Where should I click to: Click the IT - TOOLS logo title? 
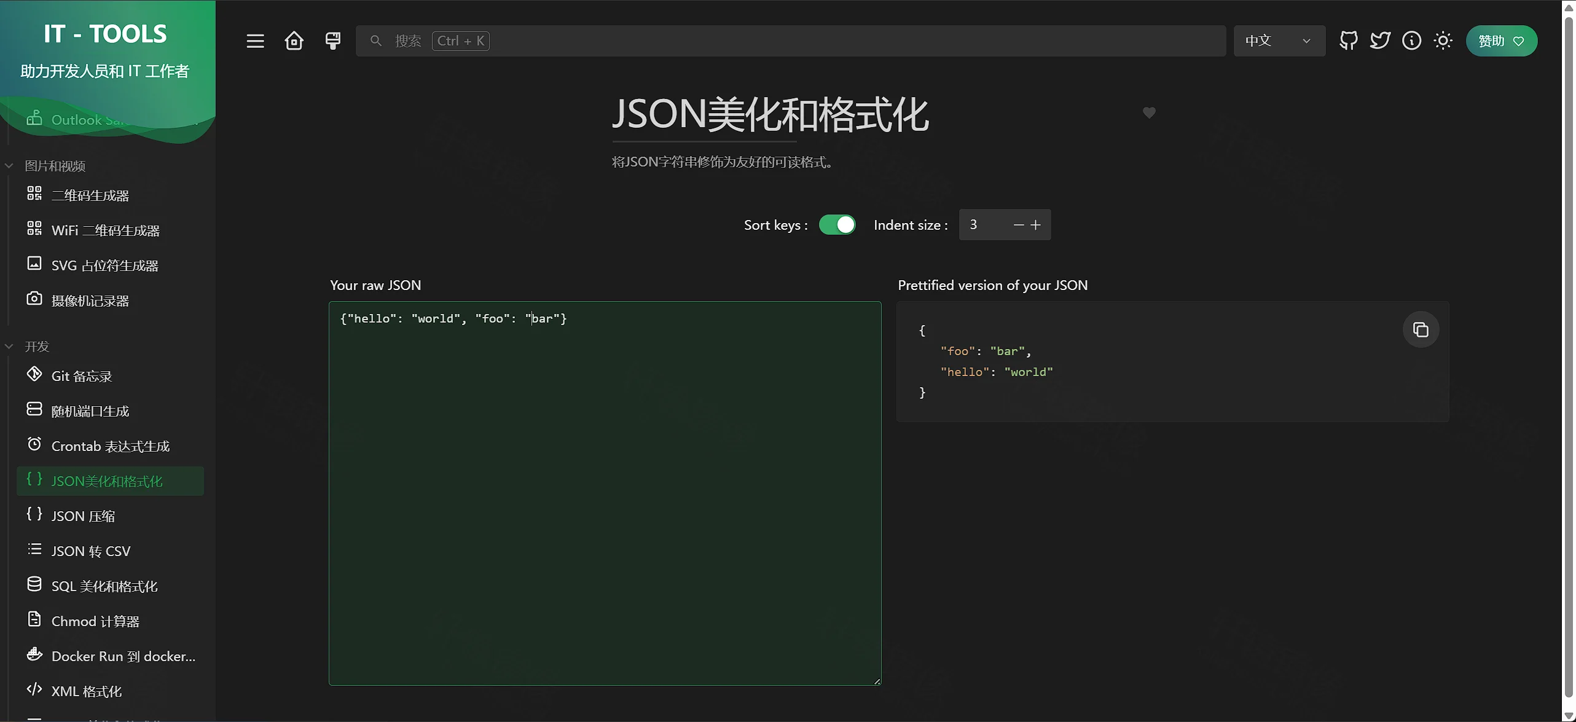[x=105, y=34]
